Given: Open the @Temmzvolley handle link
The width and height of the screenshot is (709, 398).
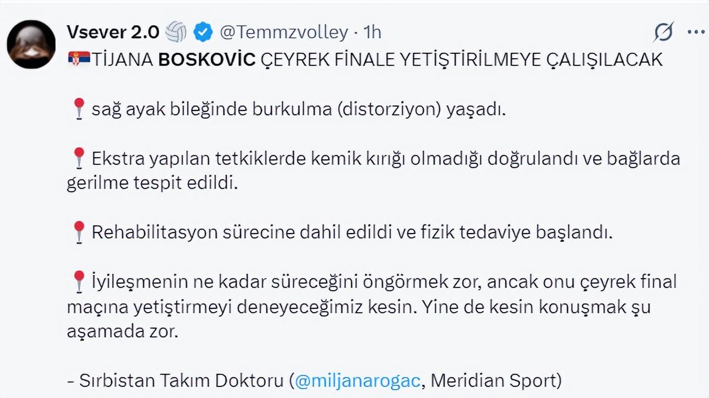Looking at the screenshot, I should tap(283, 32).
